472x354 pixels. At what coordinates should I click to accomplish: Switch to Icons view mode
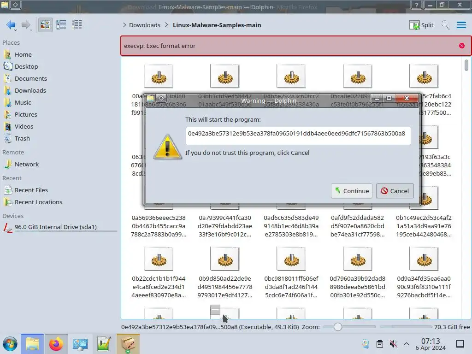point(45,25)
